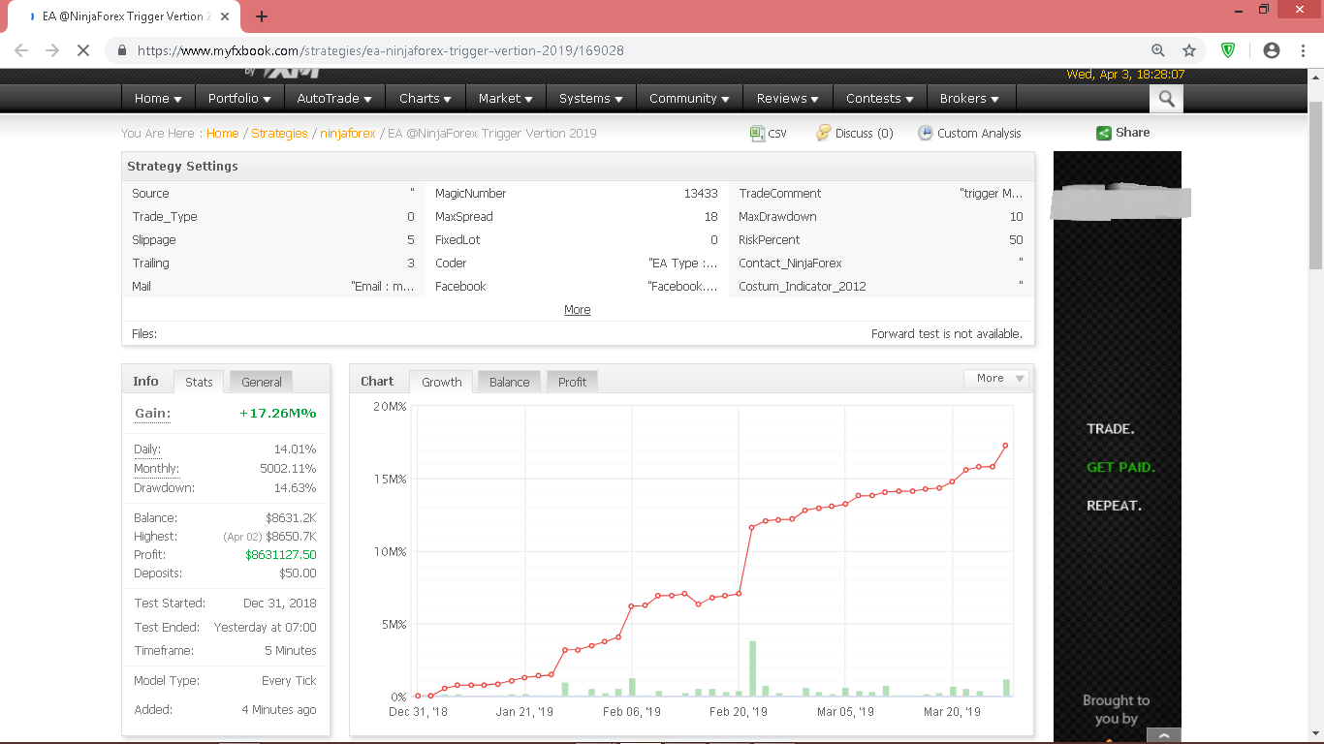Click the +17.26M% gain value
Image resolution: width=1324 pixels, height=744 pixels.
coord(278,414)
